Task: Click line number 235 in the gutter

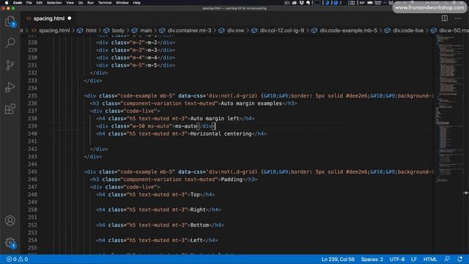Action: [32, 96]
